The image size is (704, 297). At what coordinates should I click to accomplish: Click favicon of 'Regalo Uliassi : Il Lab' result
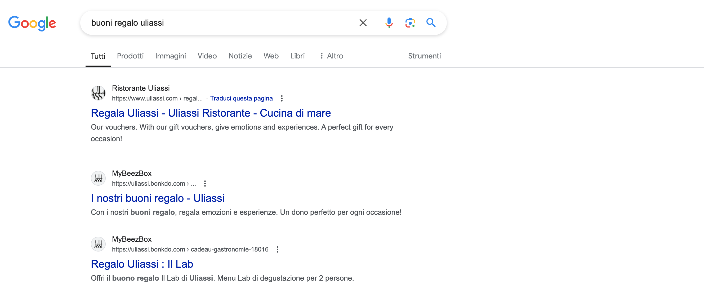coord(98,244)
